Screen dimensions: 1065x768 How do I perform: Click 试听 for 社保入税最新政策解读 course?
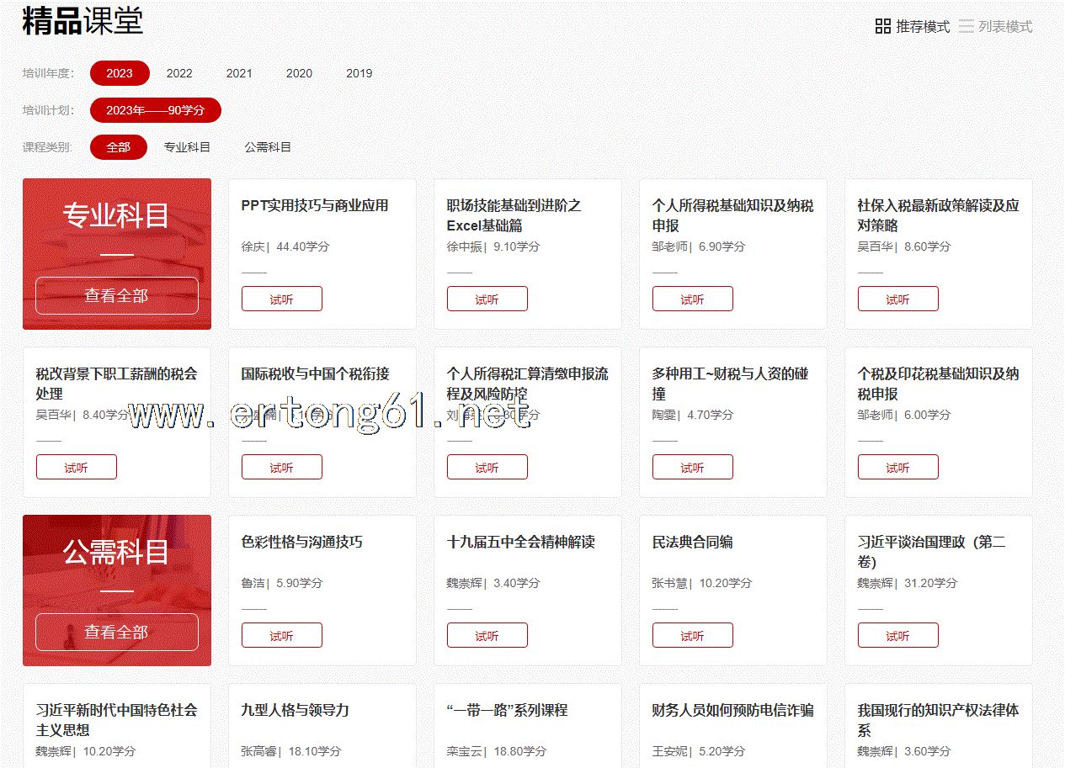point(897,299)
